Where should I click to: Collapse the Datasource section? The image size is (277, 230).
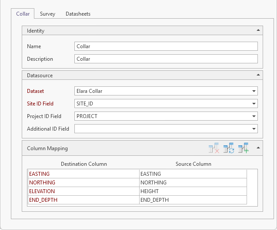[258, 75]
